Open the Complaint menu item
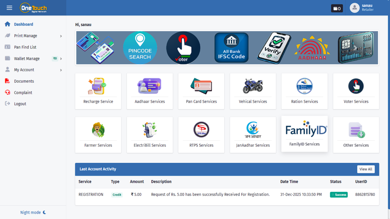The width and height of the screenshot is (390, 219). pyautogui.click(x=23, y=93)
